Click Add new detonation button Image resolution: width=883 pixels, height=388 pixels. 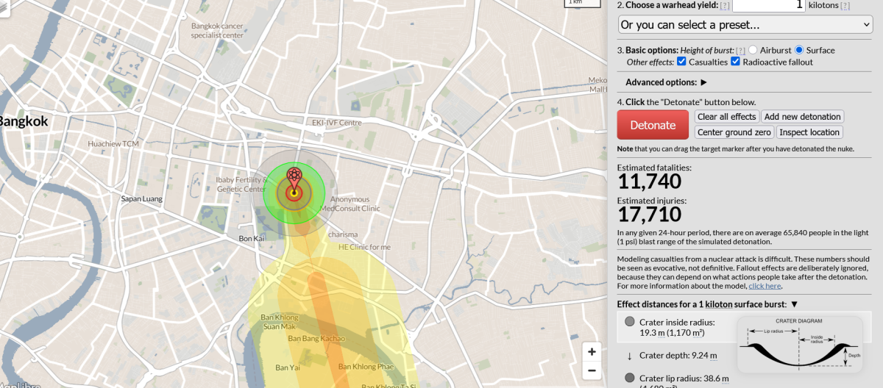coord(802,117)
